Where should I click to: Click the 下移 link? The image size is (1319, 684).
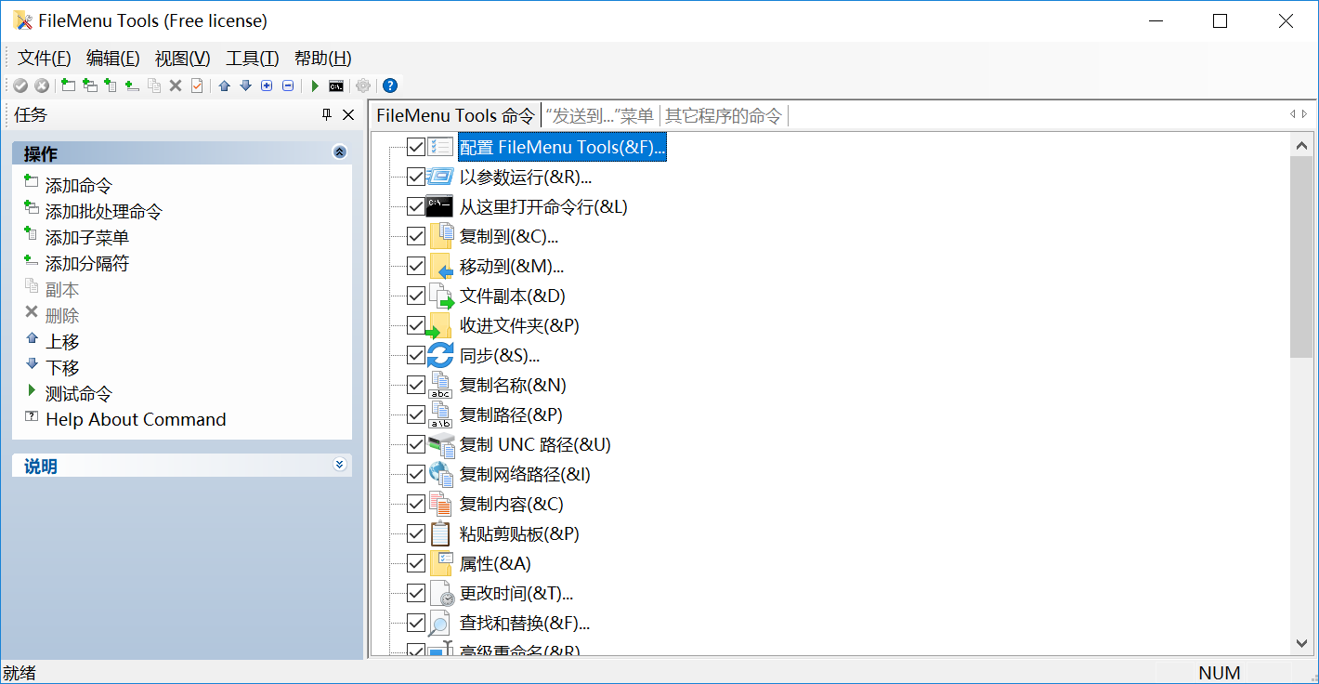(62, 368)
